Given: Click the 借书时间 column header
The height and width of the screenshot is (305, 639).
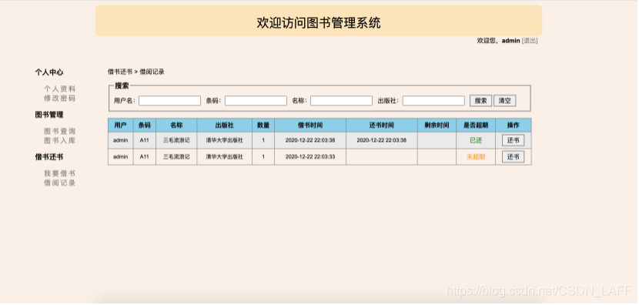Looking at the screenshot, I should coord(310,126).
